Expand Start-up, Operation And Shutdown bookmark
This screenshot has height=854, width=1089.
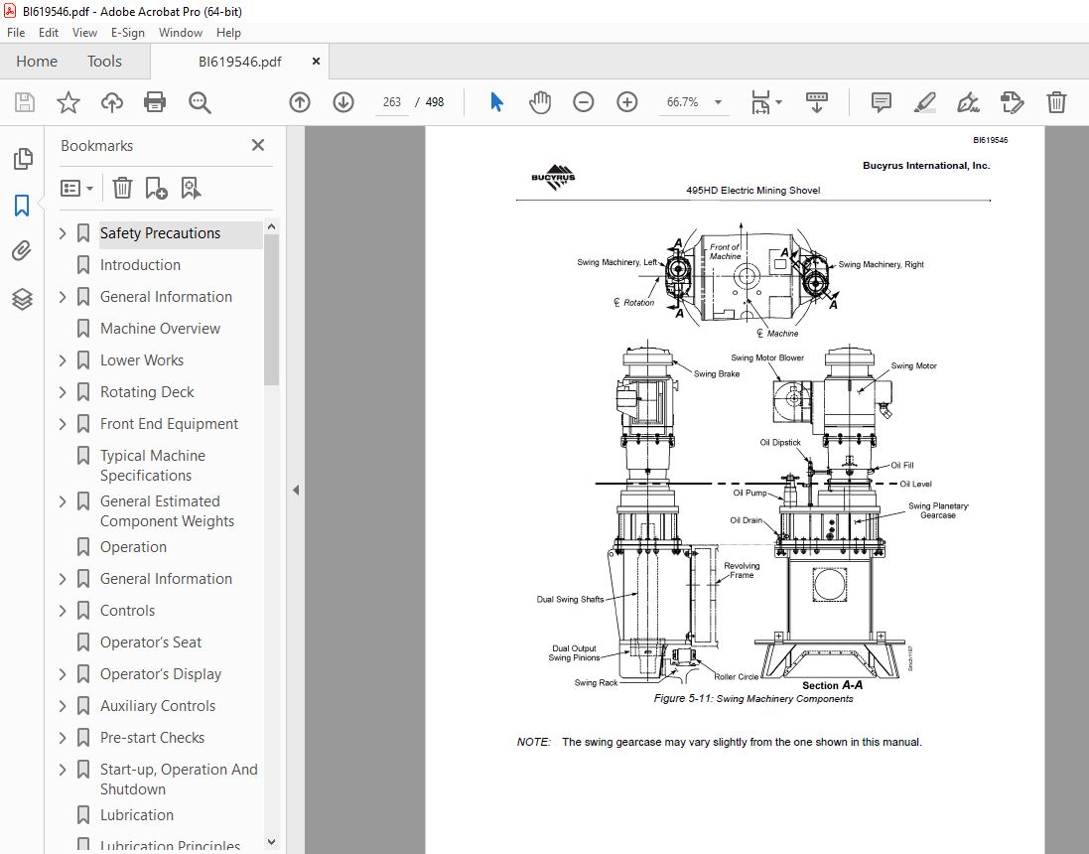pyautogui.click(x=63, y=770)
